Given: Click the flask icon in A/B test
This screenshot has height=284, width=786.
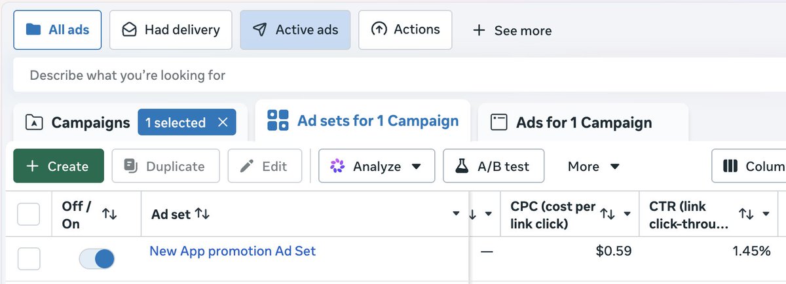Looking at the screenshot, I should click(462, 166).
